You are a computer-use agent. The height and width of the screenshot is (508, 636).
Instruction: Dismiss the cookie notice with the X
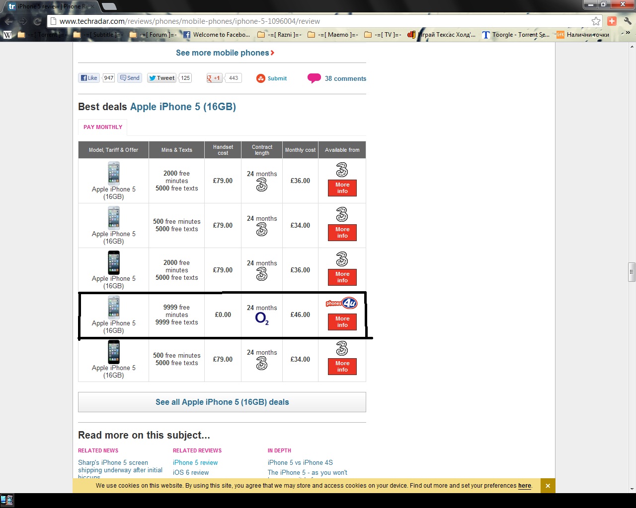(548, 486)
